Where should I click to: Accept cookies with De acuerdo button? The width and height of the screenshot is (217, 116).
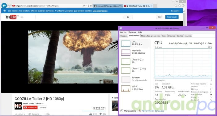[175, 11]
